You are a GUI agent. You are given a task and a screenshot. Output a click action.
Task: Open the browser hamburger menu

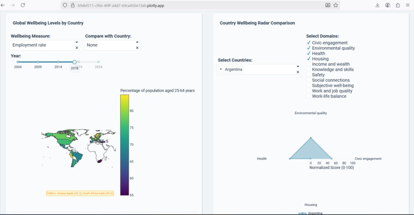408,5
